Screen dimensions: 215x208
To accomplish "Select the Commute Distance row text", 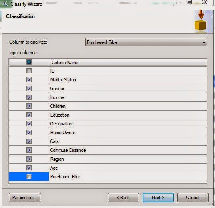I will pos(68,150).
